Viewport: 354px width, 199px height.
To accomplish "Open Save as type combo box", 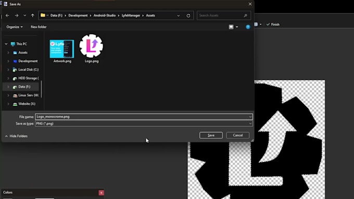I will pyautogui.click(x=144, y=124).
